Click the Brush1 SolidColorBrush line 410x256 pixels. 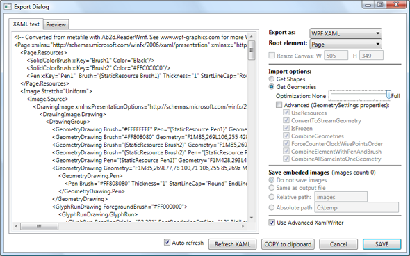coord(90,61)
